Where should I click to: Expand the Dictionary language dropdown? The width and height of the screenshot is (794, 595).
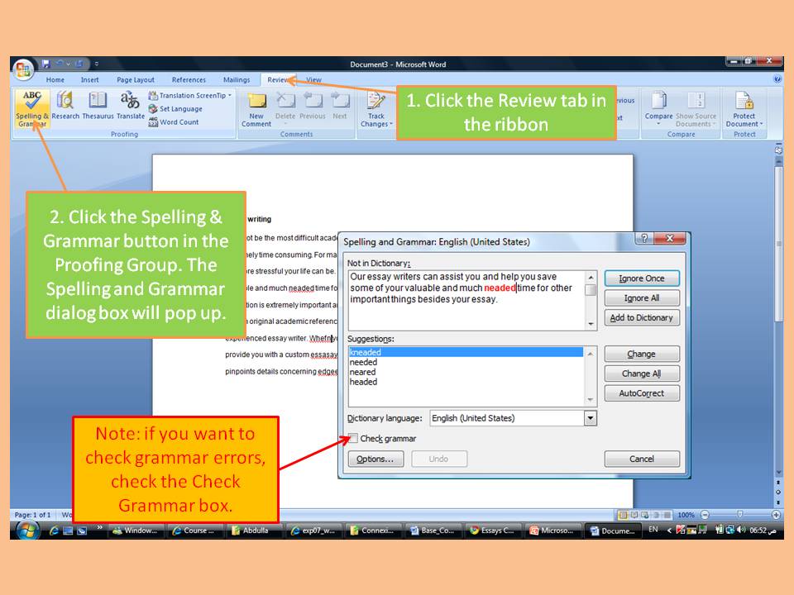click(591, 418)
